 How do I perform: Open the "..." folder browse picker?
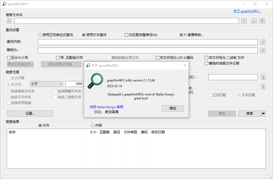(253, 21)
